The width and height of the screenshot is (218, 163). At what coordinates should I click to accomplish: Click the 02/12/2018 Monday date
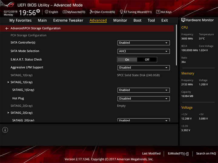coord(10,13)
